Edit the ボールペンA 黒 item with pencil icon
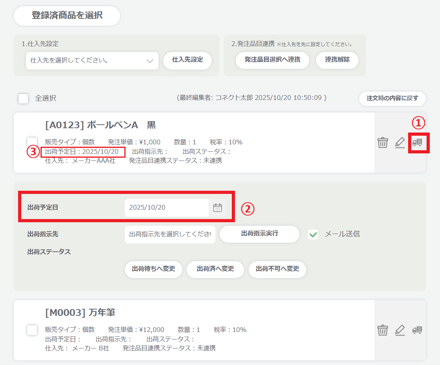Viewport: 440px width, 365px height. (x=400, y=142)
